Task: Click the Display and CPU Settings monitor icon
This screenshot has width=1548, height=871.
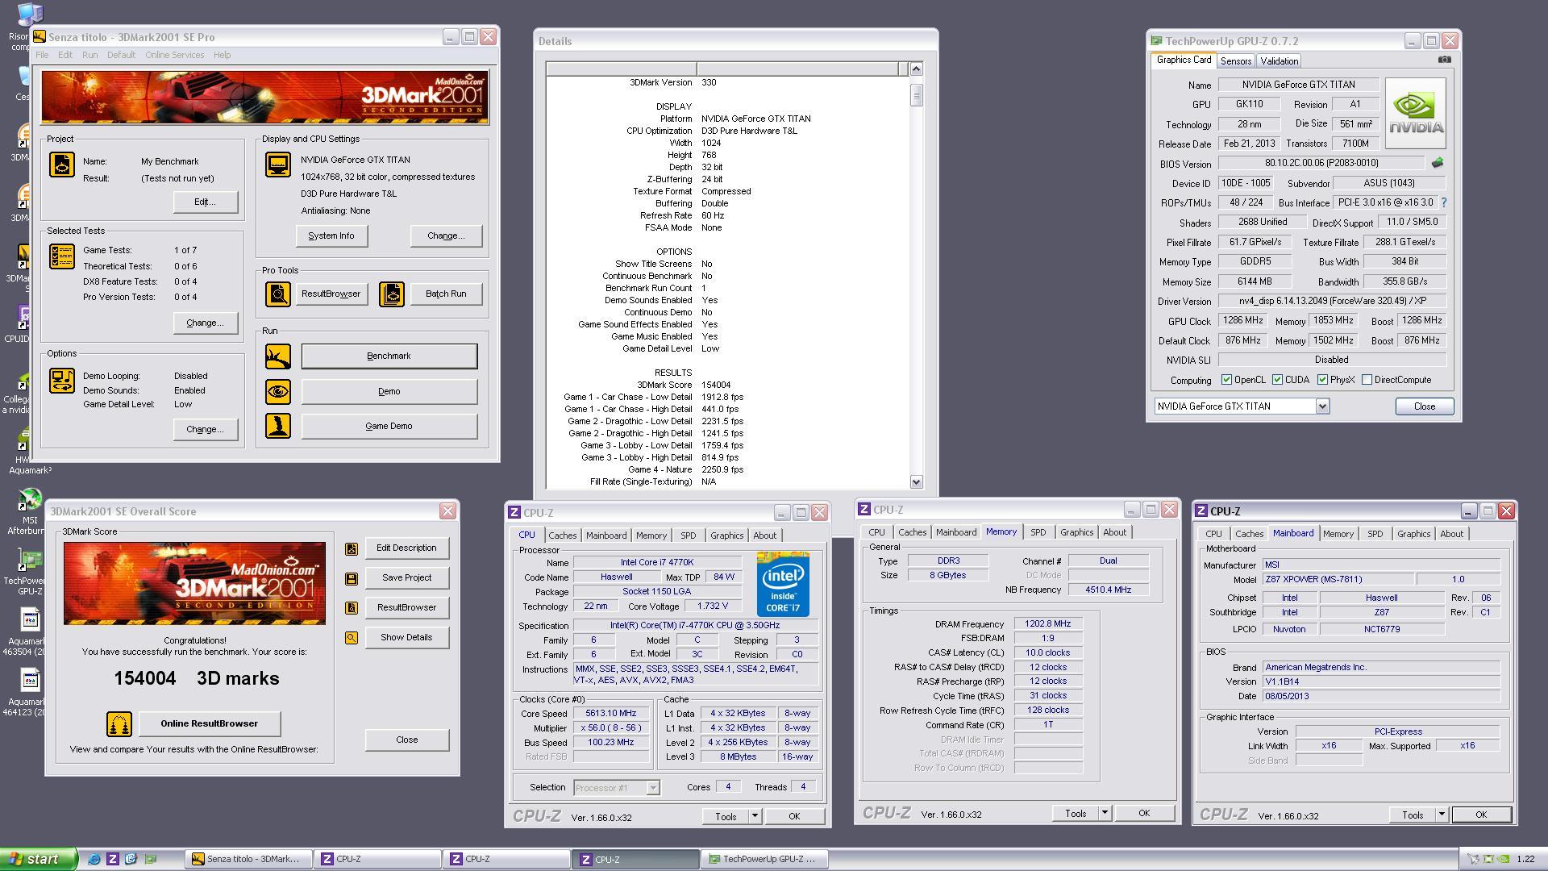Action: click(278, 164)
